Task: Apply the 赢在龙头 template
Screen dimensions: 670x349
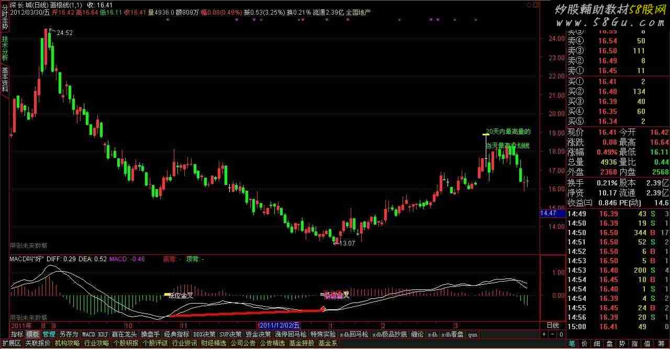Action: pos(124,334)
